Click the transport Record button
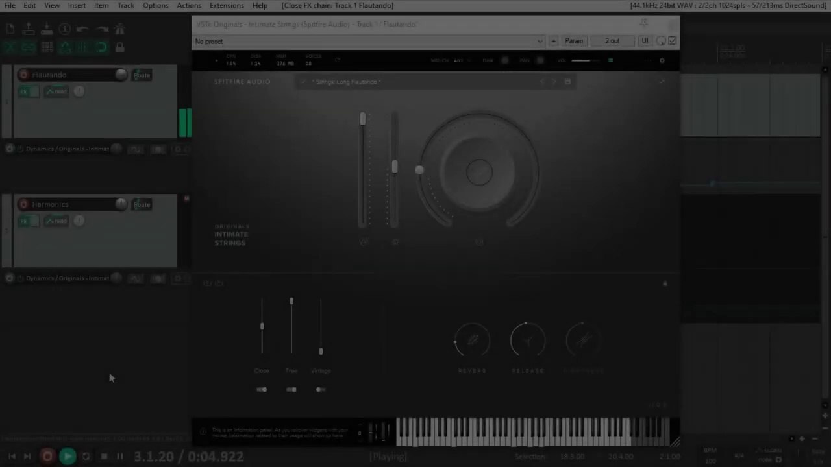This screenshot has height=467, width=831. (x=47, y=457)
